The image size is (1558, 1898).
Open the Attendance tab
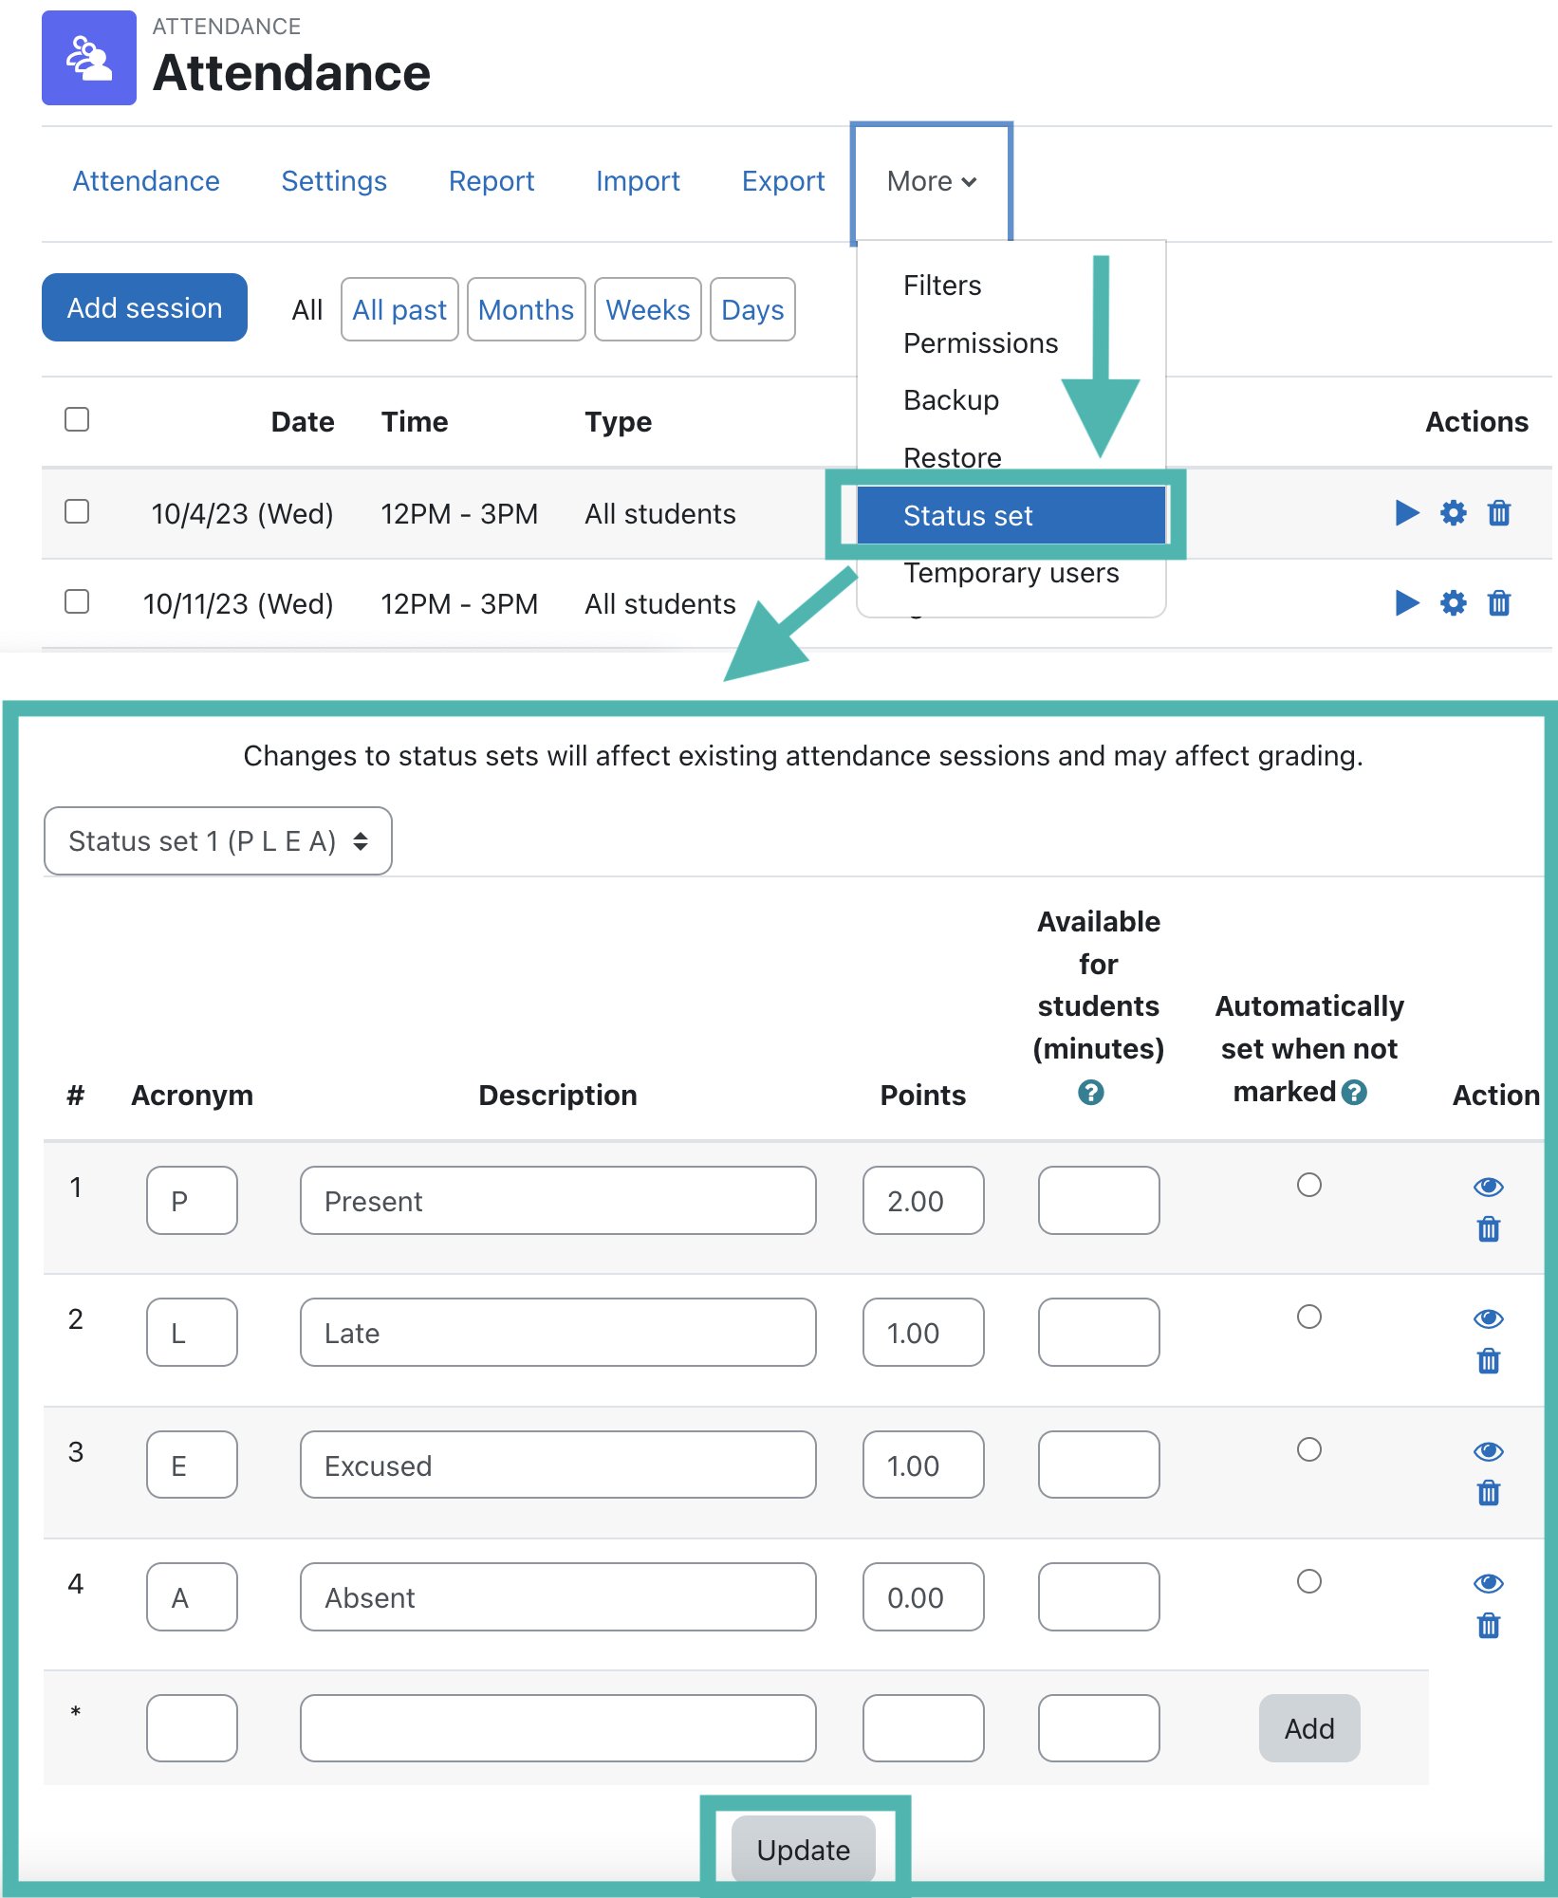click(146, 181)
